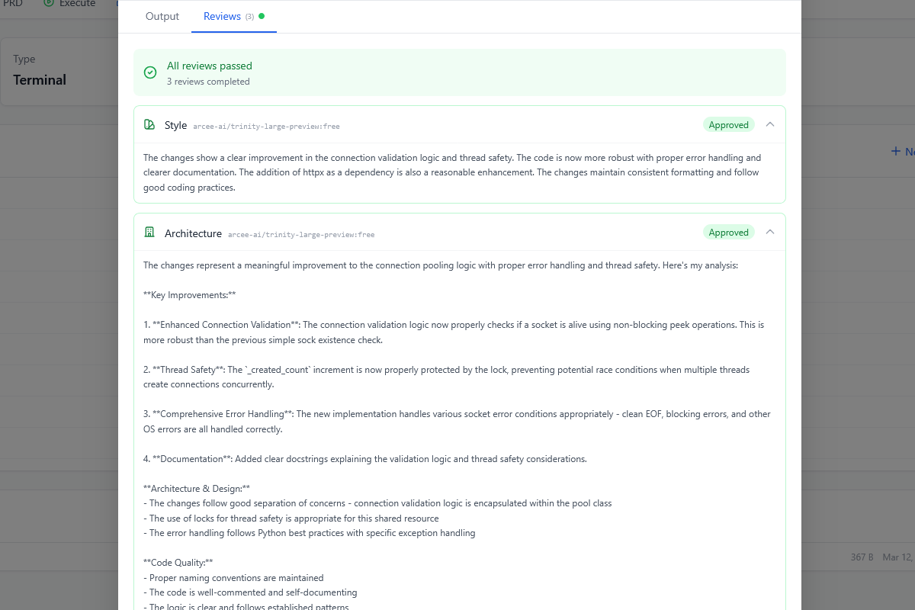This screenshot has height=610, width=915.
Task: Switch to the Output tab
Action: coord(162,16)
